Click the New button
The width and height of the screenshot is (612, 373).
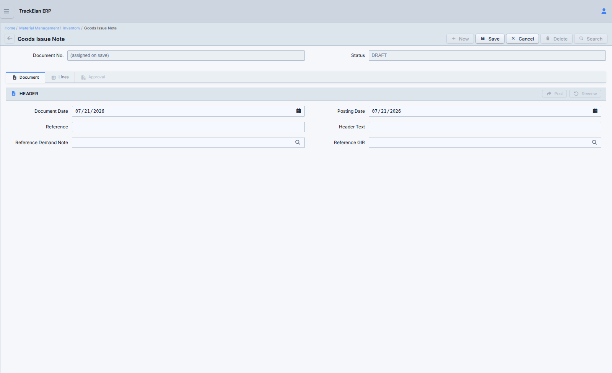(460, 39)
